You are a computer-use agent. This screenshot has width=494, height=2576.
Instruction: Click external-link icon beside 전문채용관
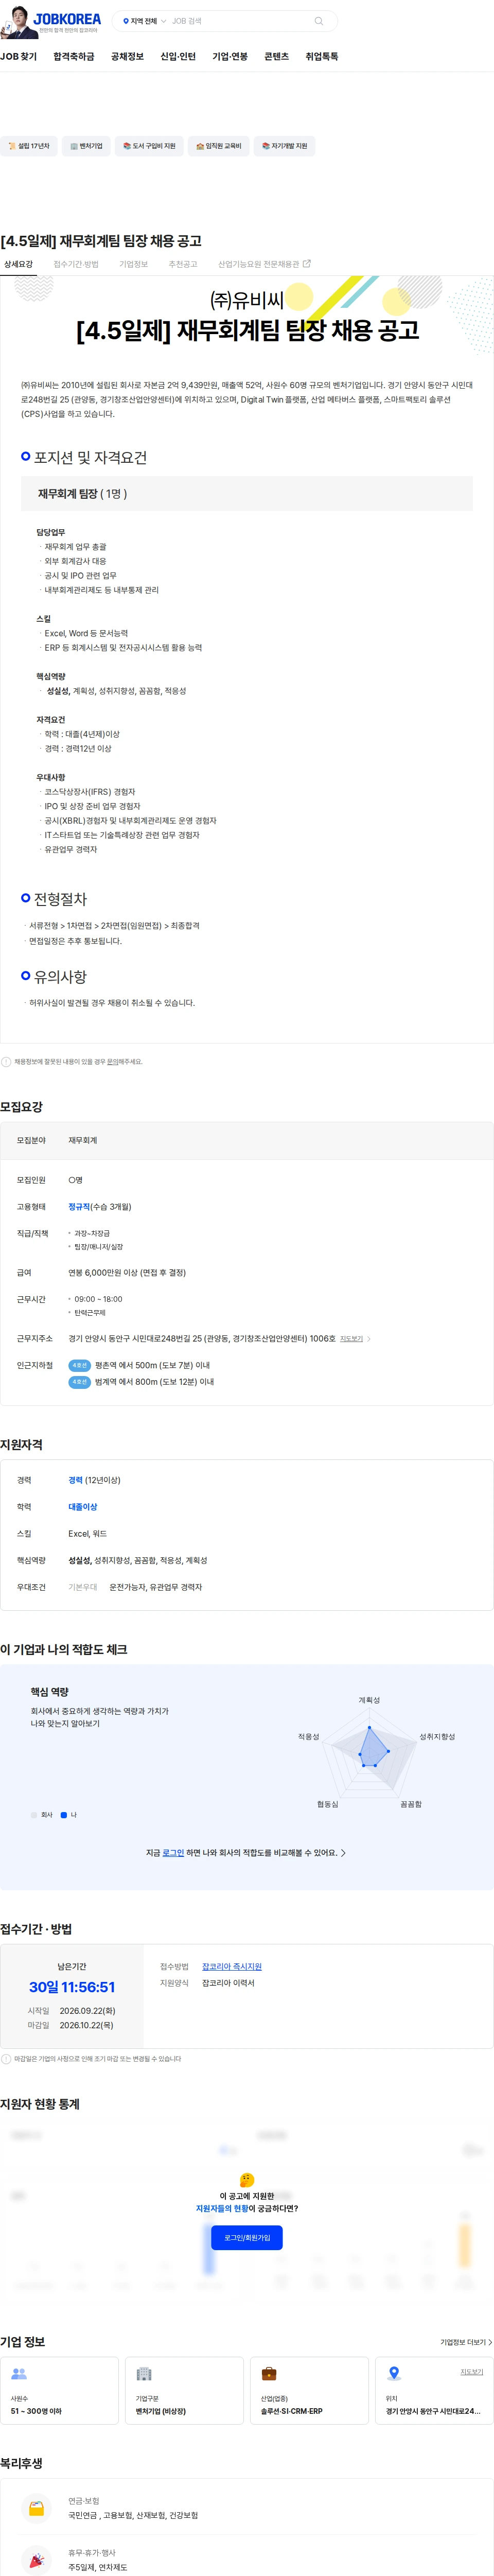pyautogui.click(x=307, y=264)
